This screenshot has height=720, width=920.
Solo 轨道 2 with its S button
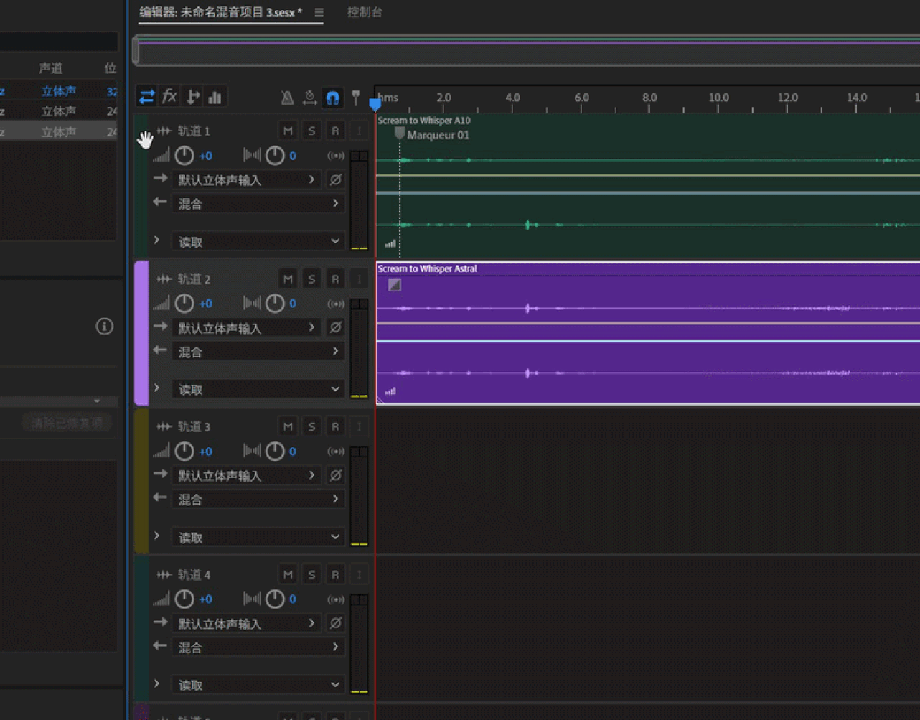311,279
